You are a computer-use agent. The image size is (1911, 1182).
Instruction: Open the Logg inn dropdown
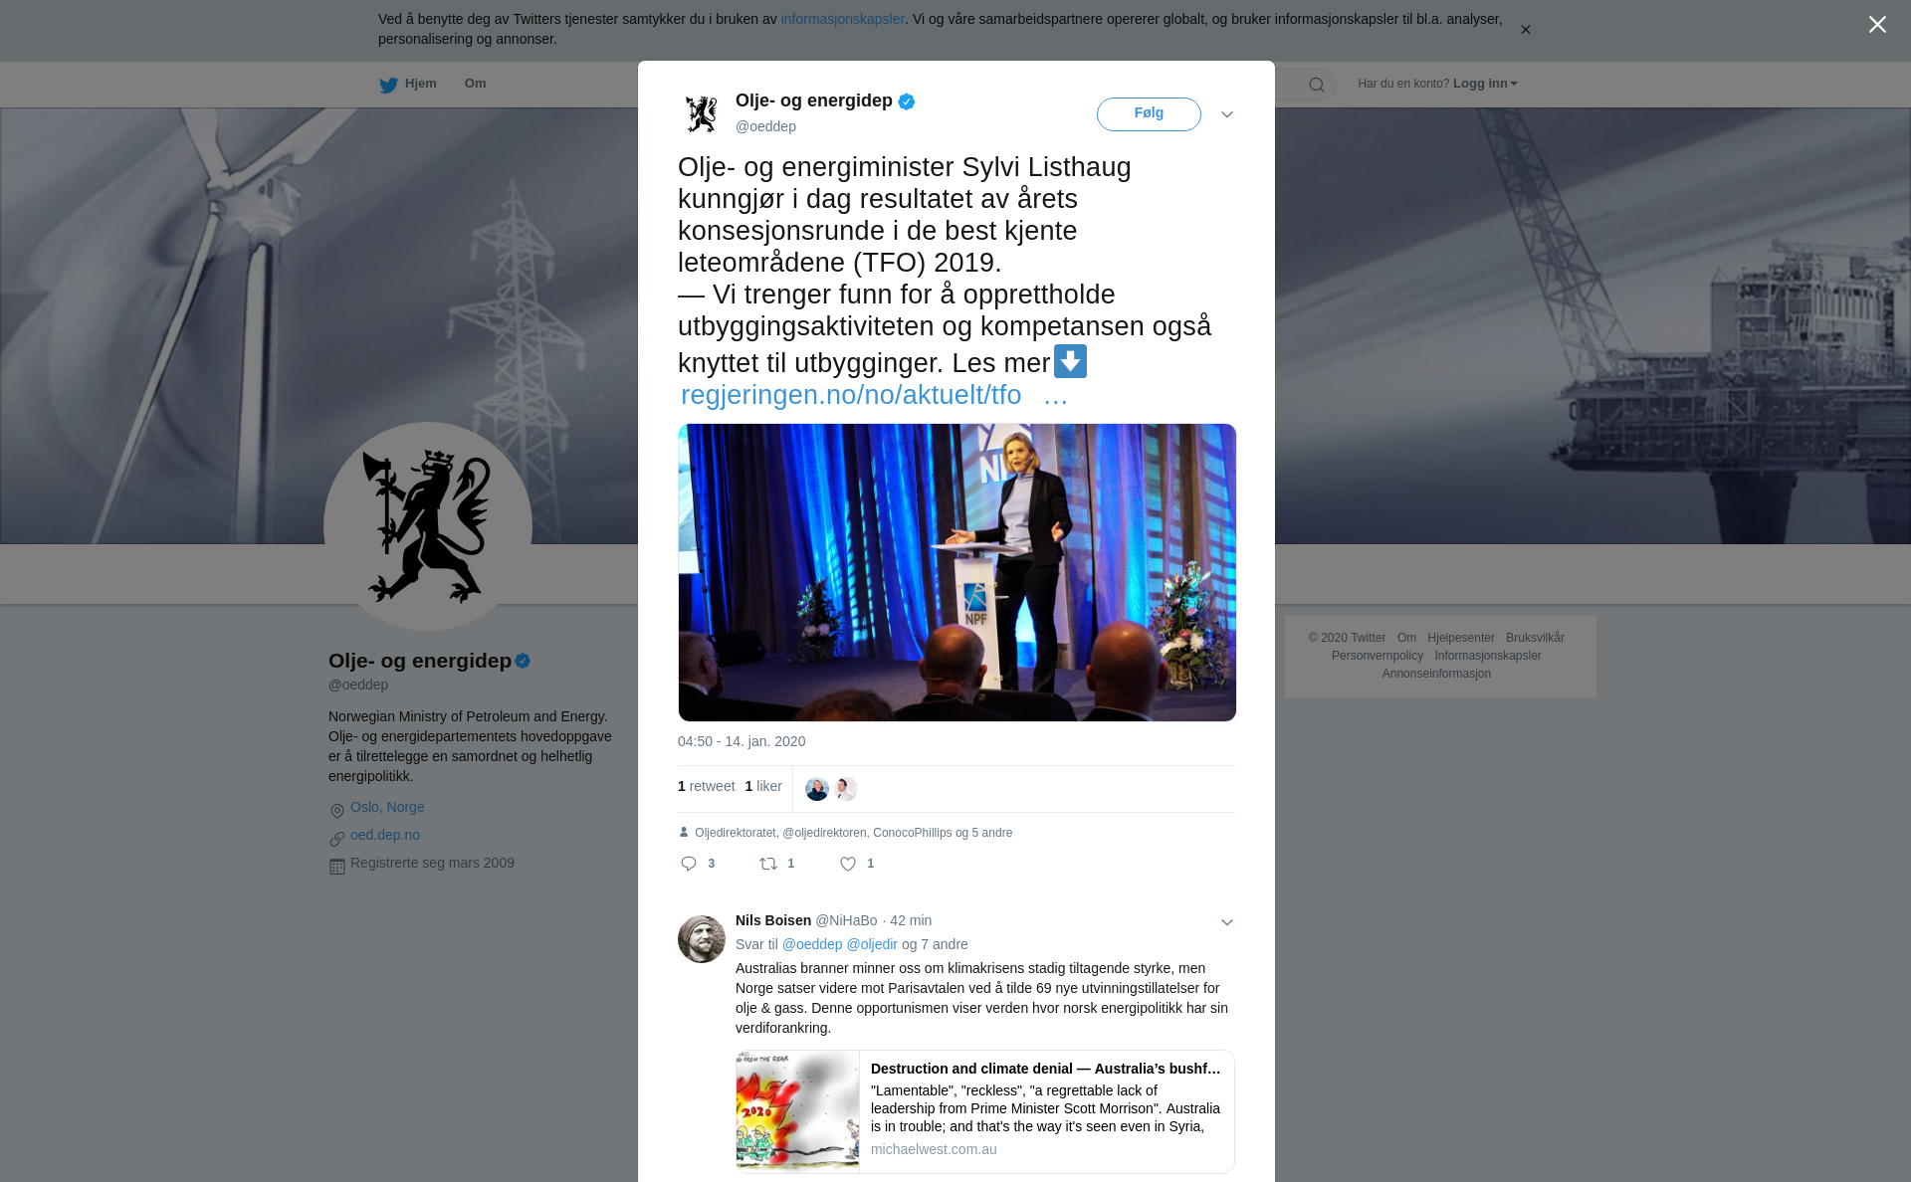pos(1485,84)
